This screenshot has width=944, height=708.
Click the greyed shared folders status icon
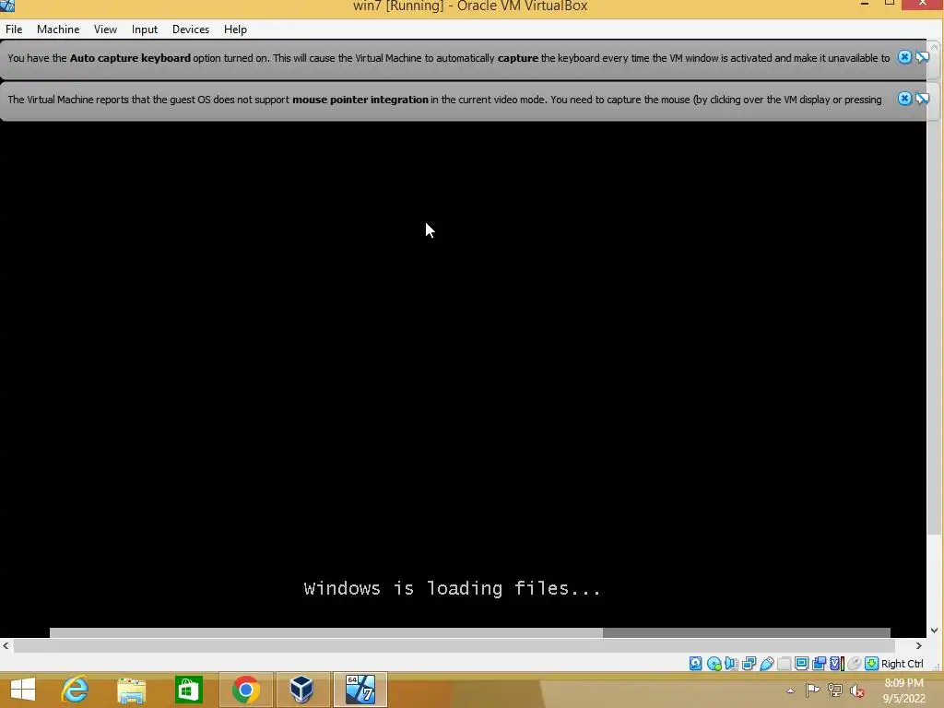[784, 664]
